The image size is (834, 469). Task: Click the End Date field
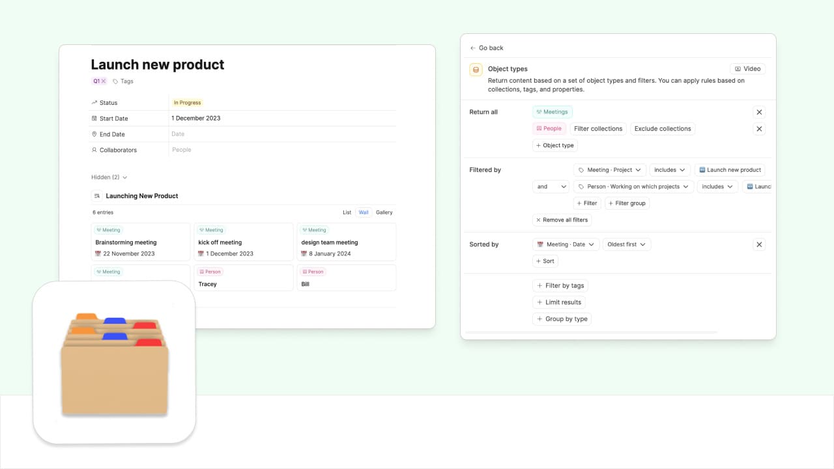(x=282, y=134)
